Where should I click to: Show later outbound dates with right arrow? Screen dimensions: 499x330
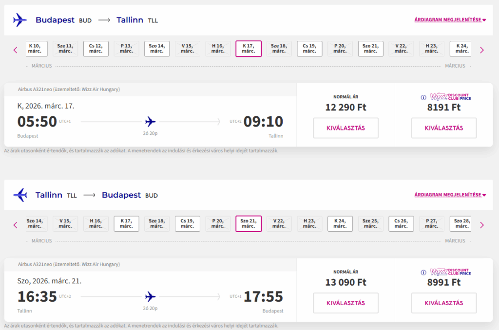[482, 50]
